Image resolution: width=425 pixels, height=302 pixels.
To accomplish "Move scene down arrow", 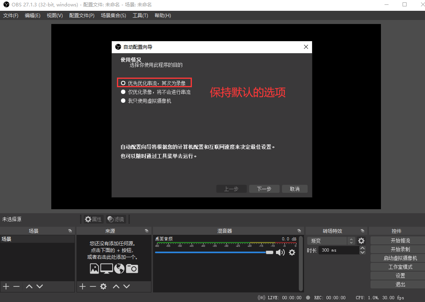I will 40,286.
